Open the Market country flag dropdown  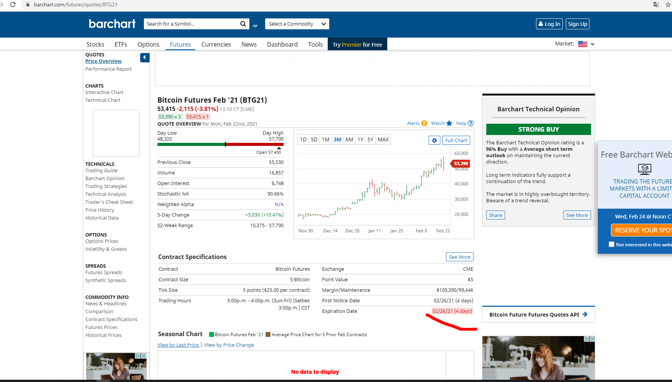pos(583,44)
